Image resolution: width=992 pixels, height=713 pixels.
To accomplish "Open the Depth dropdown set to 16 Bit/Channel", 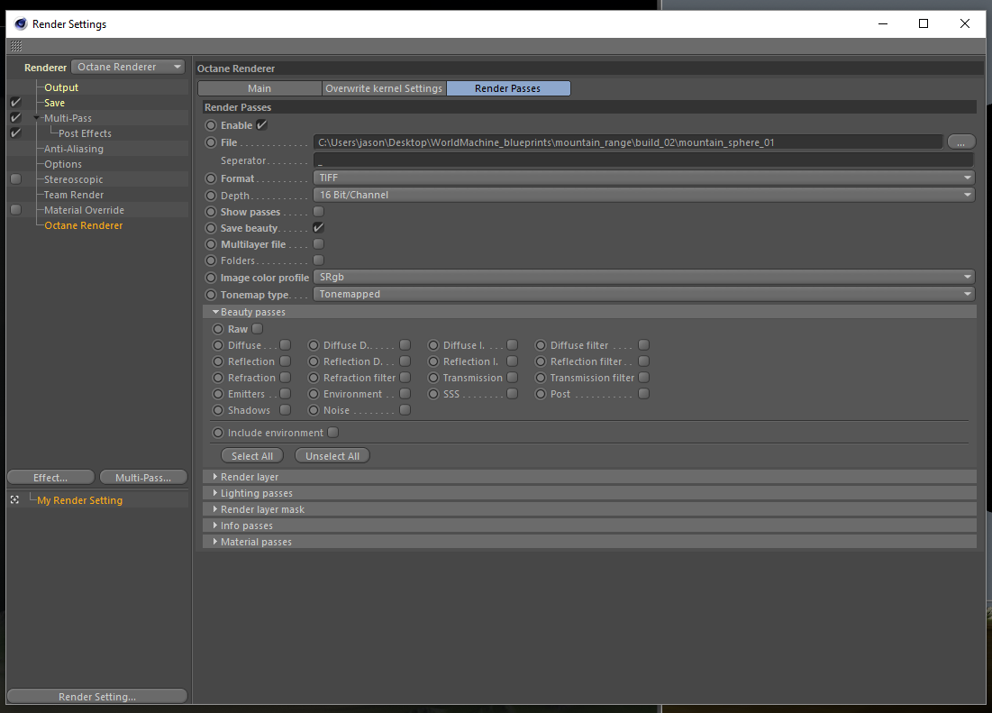I will (643, 195).
